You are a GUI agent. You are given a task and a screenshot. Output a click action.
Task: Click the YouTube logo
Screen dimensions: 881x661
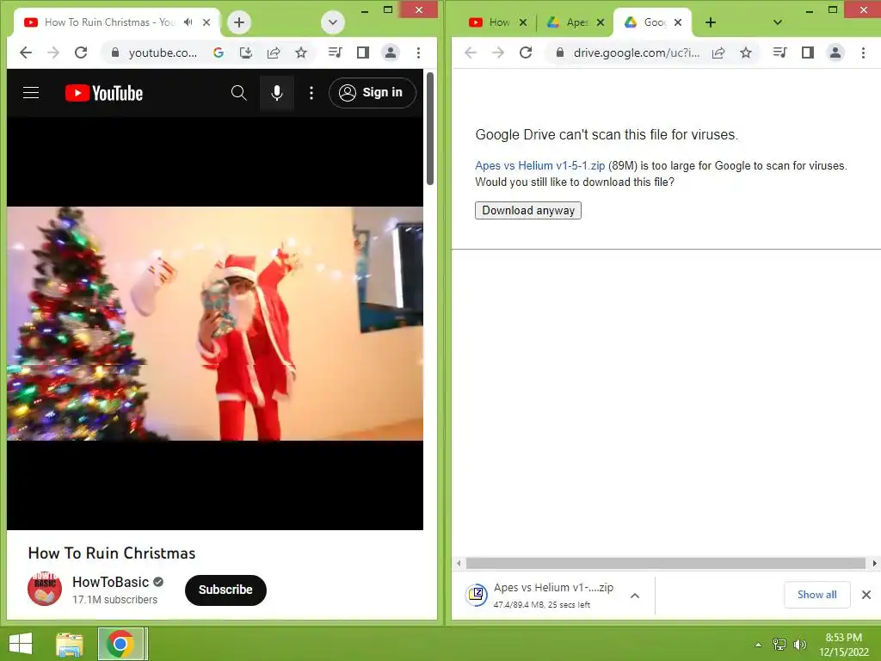coord(104,93)
